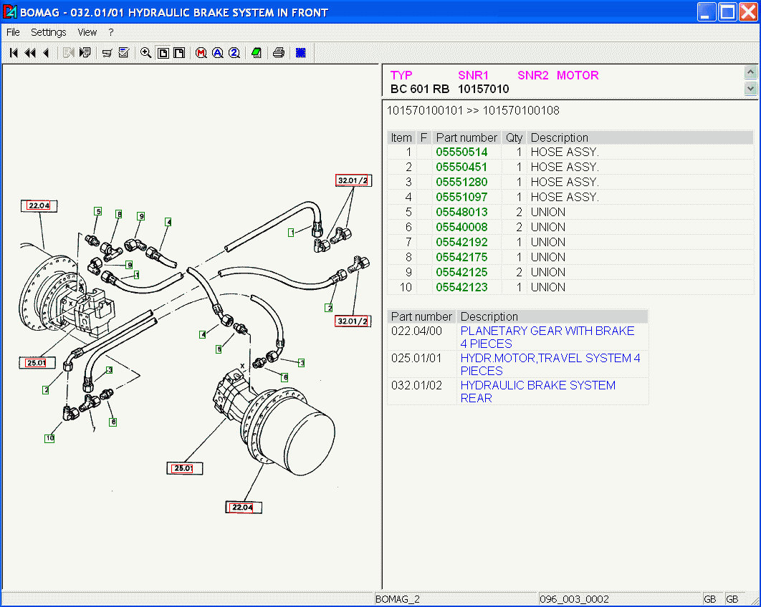Click serial number 10157010
Viewport: 761px width, 607px height.
[x=484, y=89]
